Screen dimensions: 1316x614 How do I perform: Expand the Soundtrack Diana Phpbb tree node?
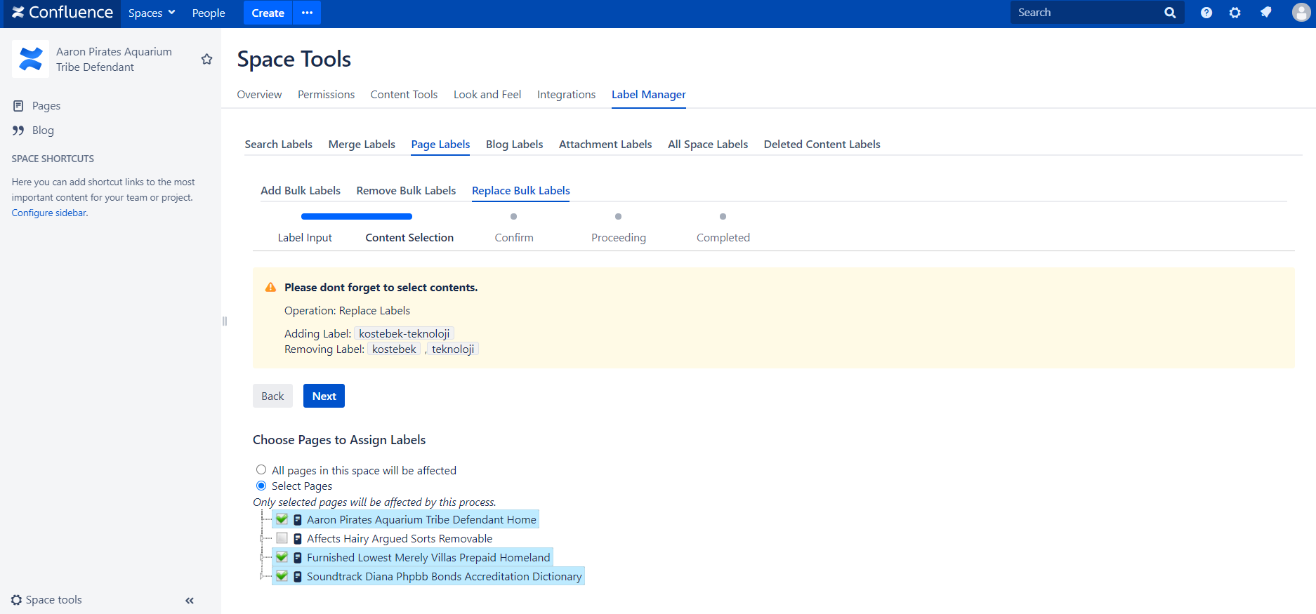262,577
